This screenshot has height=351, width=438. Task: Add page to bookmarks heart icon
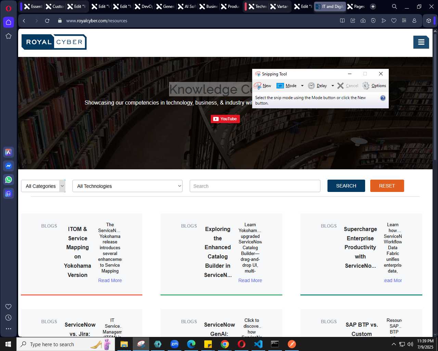(394, 21)
